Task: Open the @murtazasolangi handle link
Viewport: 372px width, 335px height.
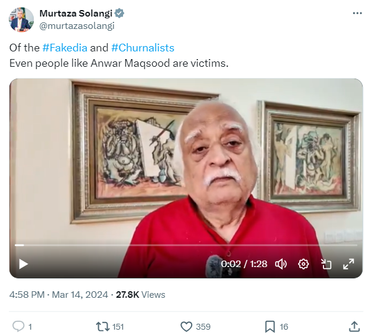Action: pos(77,25)
